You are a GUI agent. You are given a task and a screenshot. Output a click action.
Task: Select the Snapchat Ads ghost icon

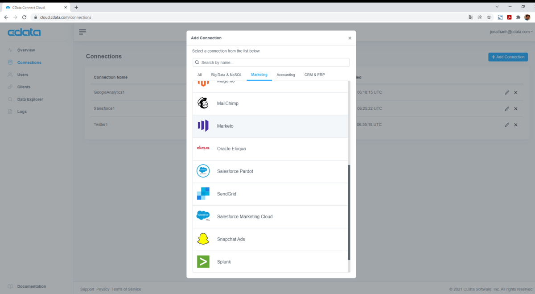point(203,239)
